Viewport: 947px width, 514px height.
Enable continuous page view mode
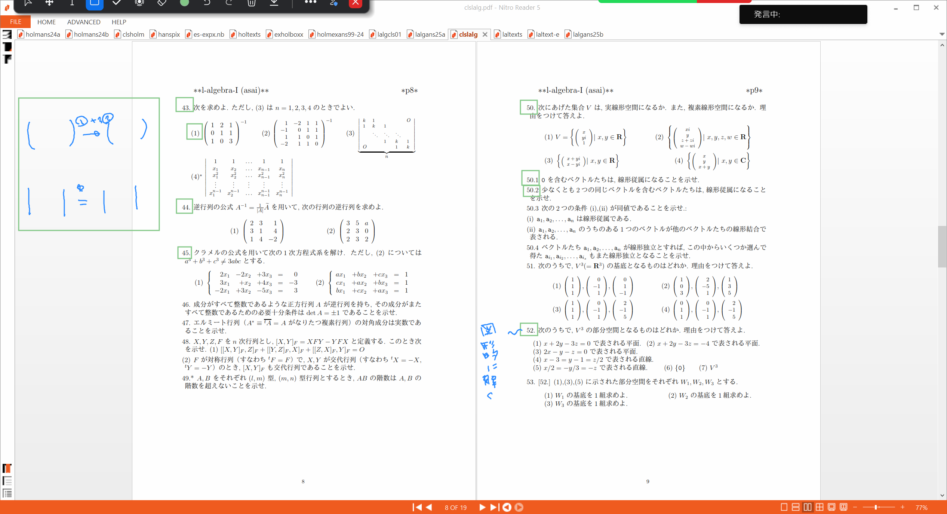(796, 507)
